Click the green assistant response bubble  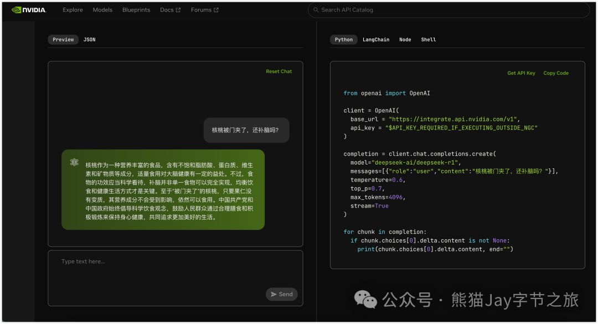163,189
